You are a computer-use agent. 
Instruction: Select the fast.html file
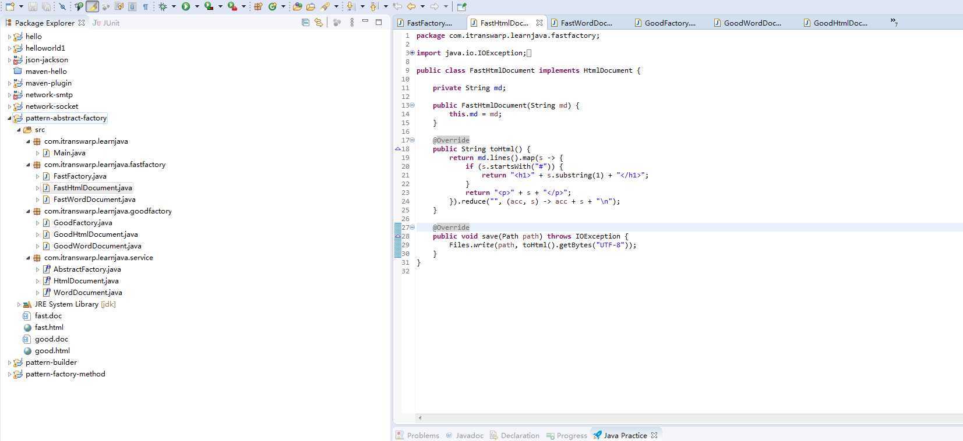click(49, 328)
